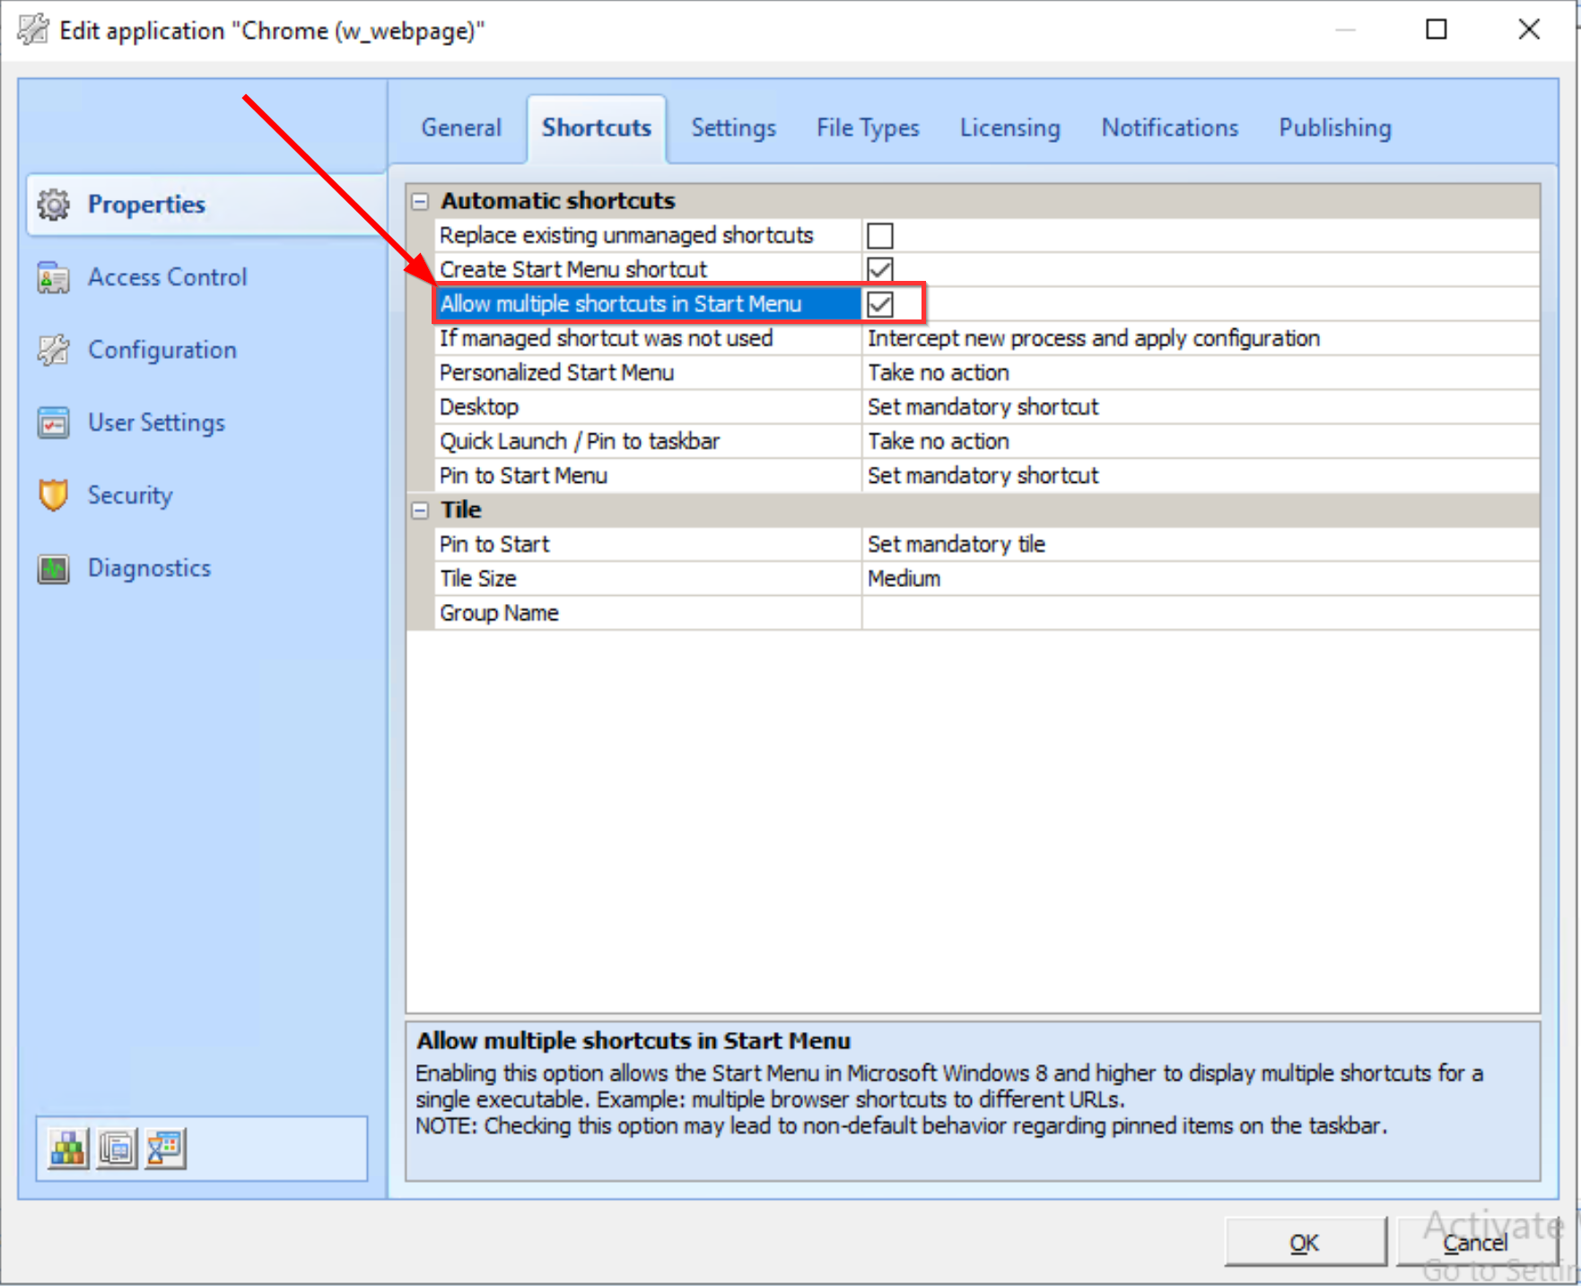Collapse the Tile group

tap(419, 510)
